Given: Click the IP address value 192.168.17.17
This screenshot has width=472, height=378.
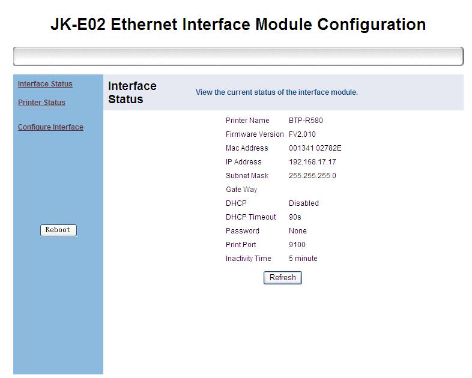Looking at the screenshot, I should point(312,162).
